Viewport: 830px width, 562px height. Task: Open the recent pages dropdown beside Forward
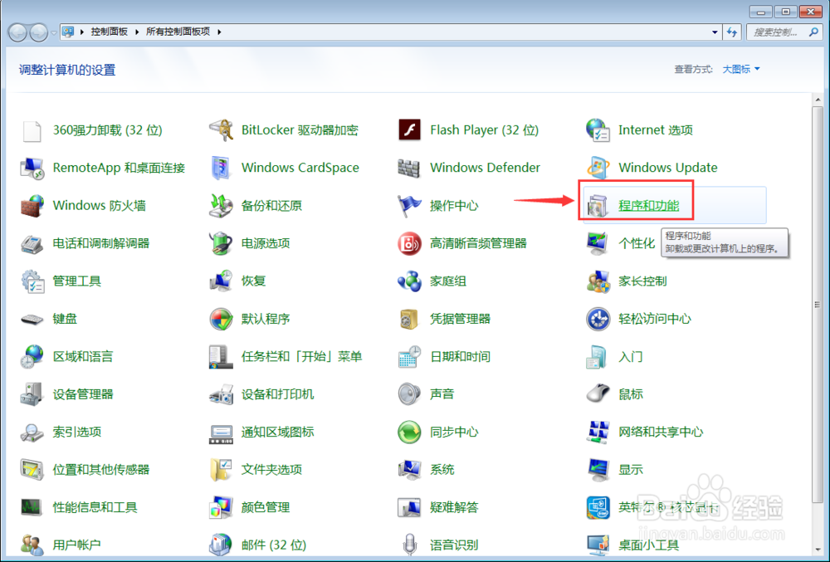pos(54,33)
